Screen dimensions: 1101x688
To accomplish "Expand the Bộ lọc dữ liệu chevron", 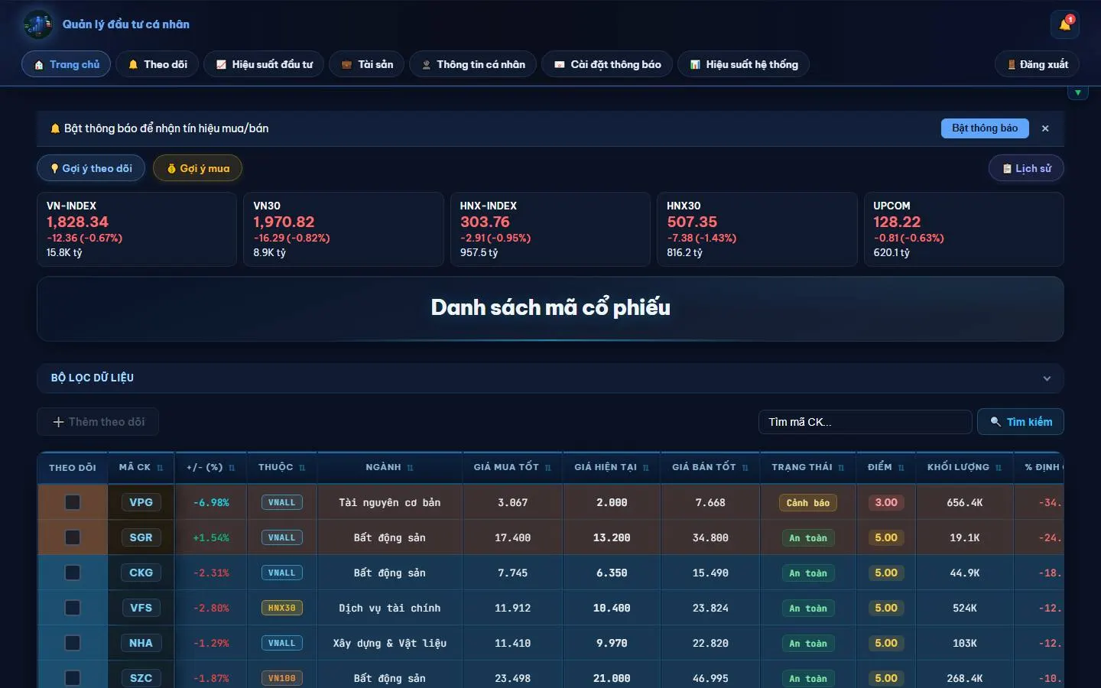I will point(1047,378).
